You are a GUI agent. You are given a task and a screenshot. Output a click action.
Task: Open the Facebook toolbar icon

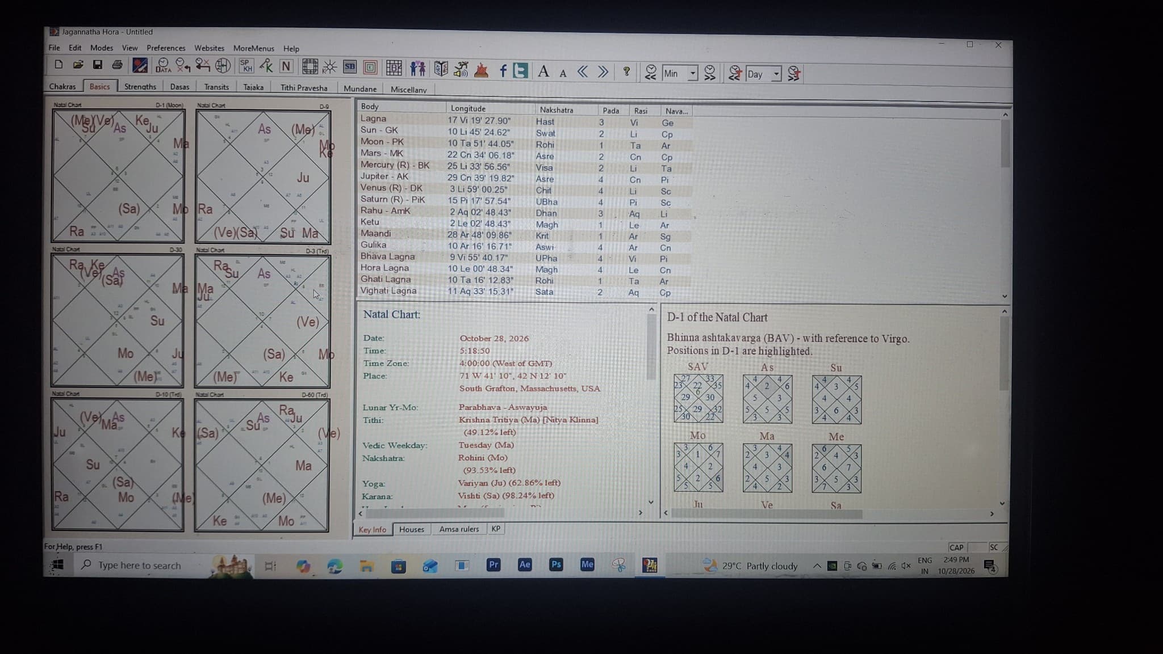coord(503,70)
